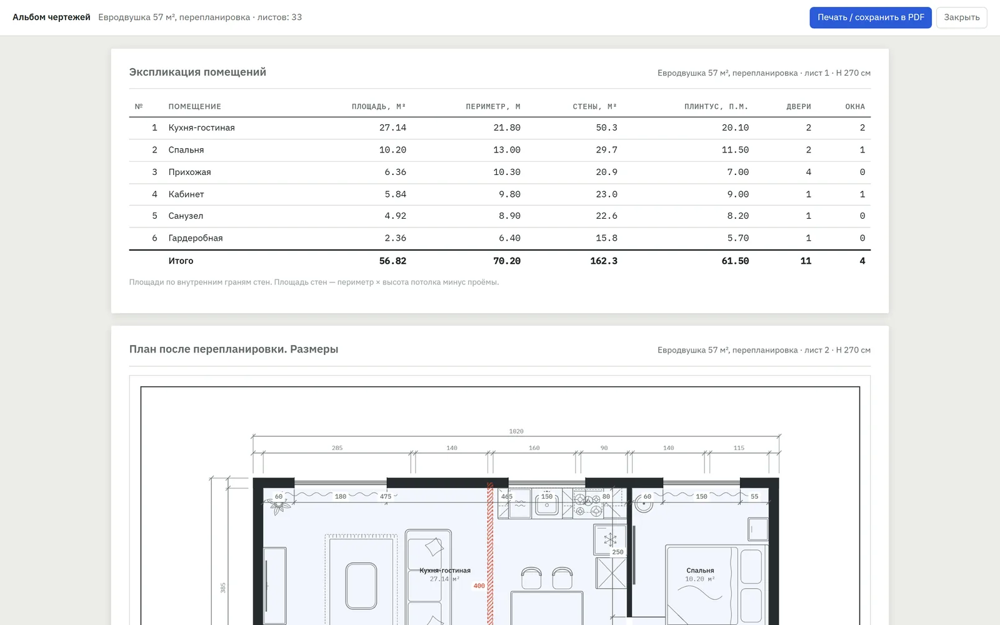
Task: Click total plinth value 61.50
Action: click(x=735, y=261)
